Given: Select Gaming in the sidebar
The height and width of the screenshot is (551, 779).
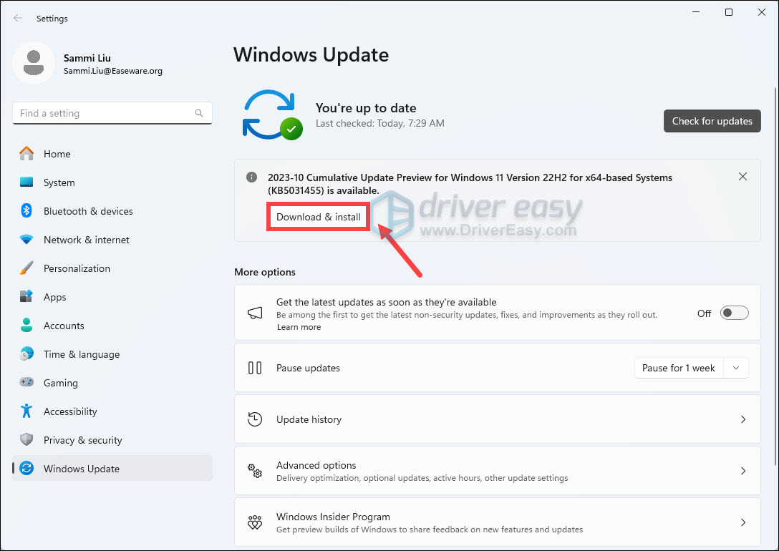Looking at the screenshot, I should point(112,383).
